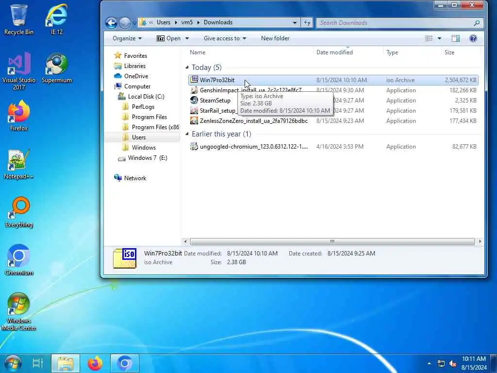Click the scroll right arrow
Screen dimensions: 497x373
(480, 241)
